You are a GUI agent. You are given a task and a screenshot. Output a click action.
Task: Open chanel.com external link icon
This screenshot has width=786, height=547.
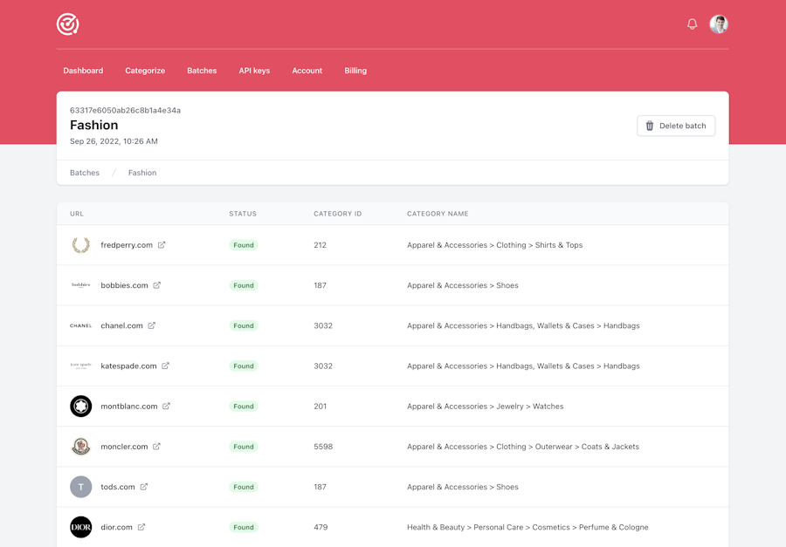[152, 325]
